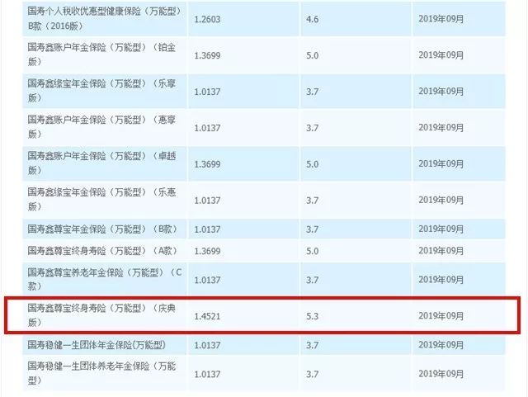Screen dimensions: 528x397
Task: Click 1.0137 in the 团体年金保险 row
Action: (207, 346)
